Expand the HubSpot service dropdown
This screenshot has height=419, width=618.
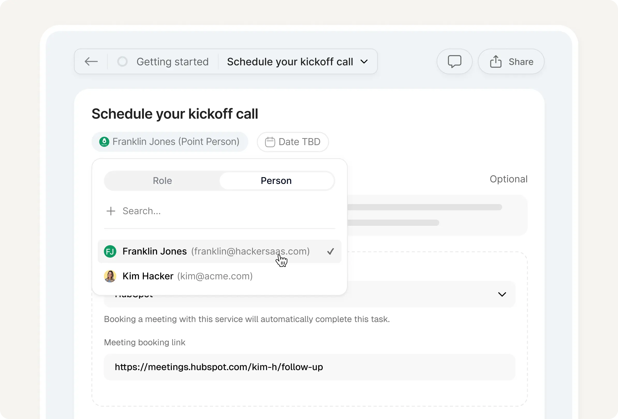(x=502, y=294)
